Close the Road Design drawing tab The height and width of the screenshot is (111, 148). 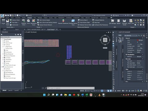pyautogui.click(x=57, y=30)
